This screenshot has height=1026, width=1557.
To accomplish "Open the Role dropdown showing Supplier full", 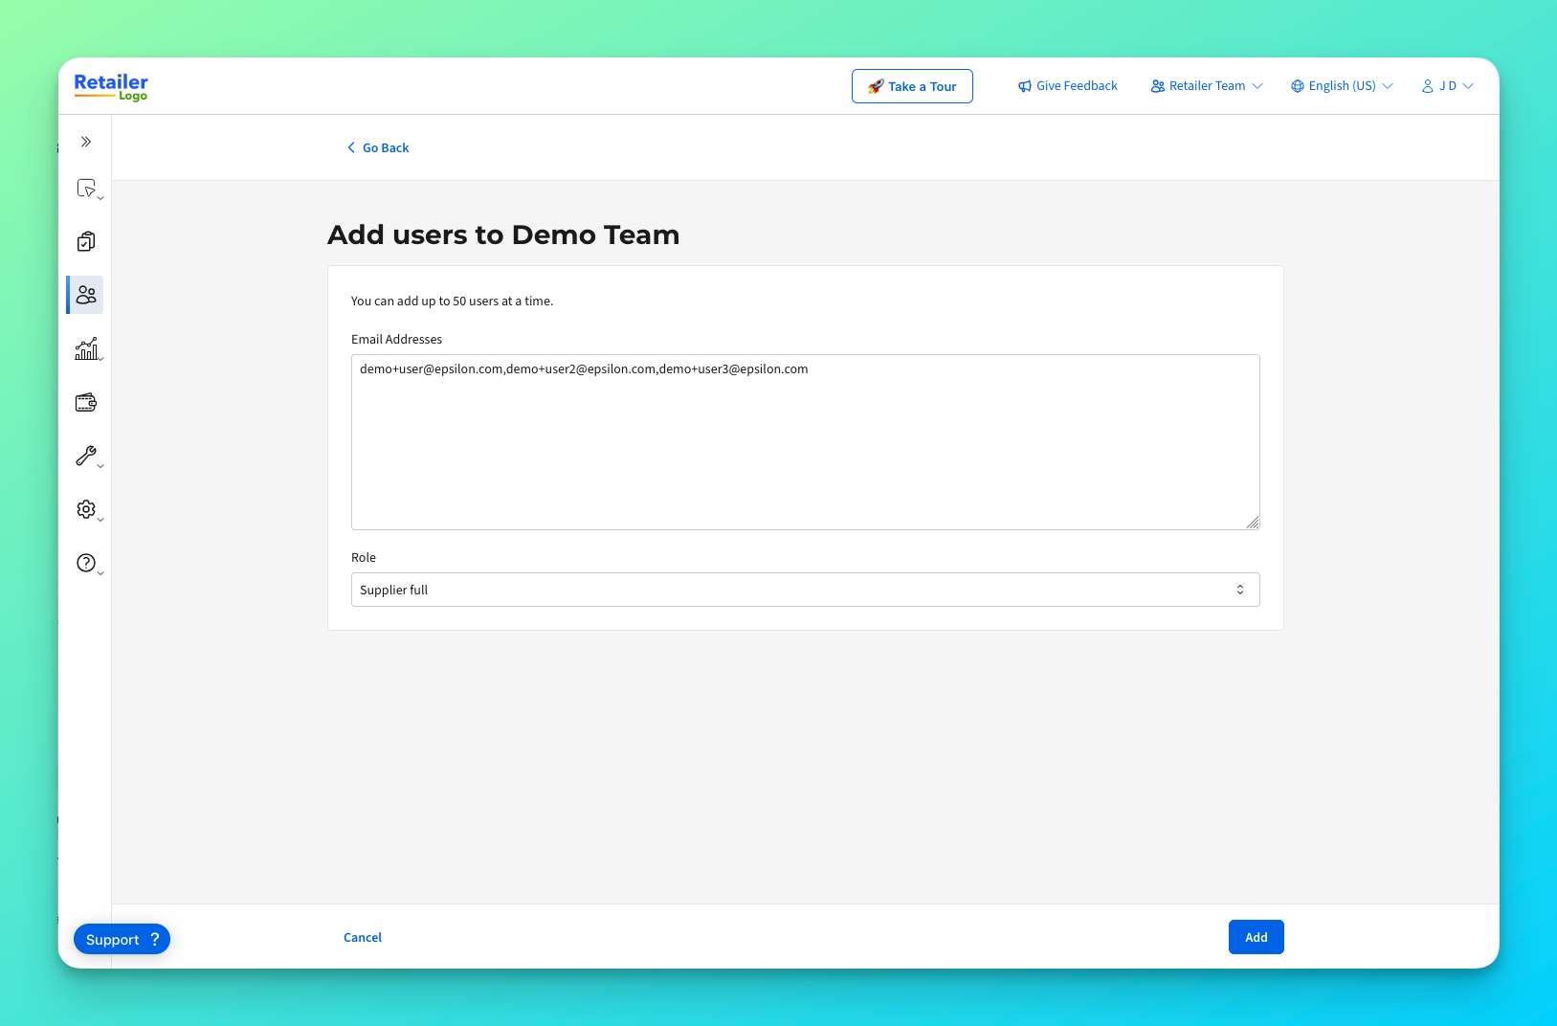I will click(805, 590).
